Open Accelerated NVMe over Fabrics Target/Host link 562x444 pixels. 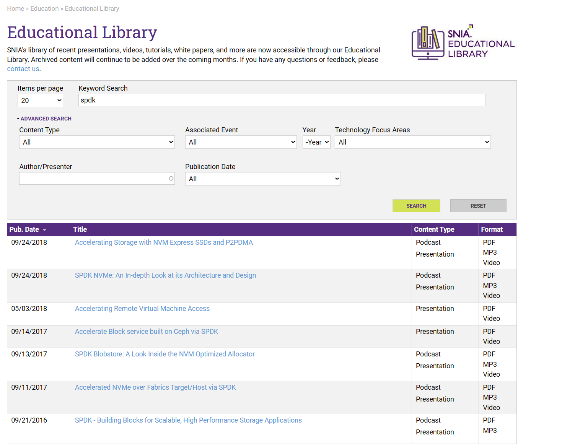(x=155, y=387)
